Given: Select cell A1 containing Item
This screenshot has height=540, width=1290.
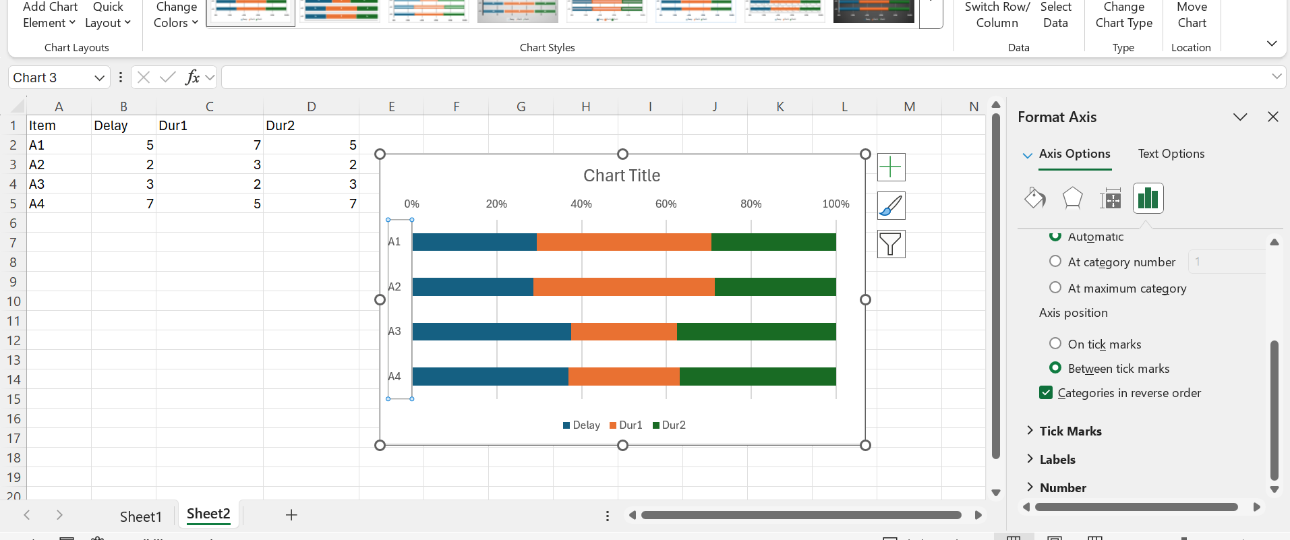Looking at the screenshot, I should point(59,125).
